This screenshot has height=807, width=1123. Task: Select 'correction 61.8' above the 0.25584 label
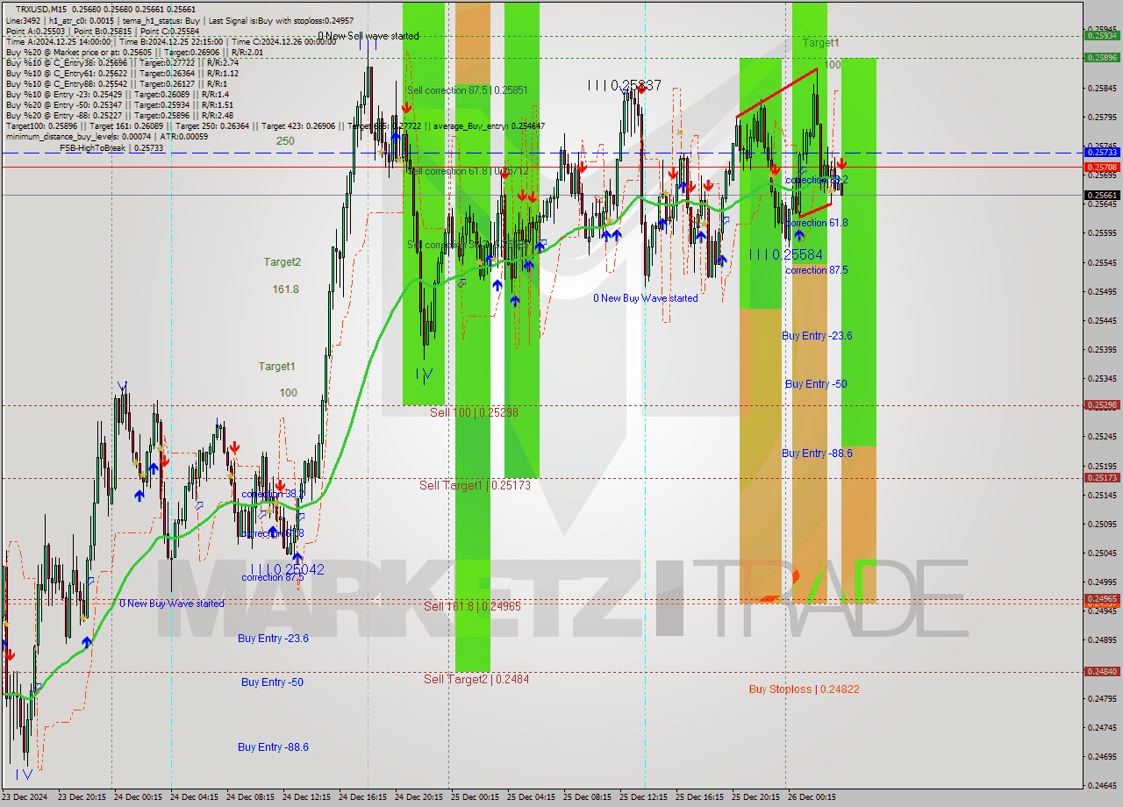[x=816, y=223]
